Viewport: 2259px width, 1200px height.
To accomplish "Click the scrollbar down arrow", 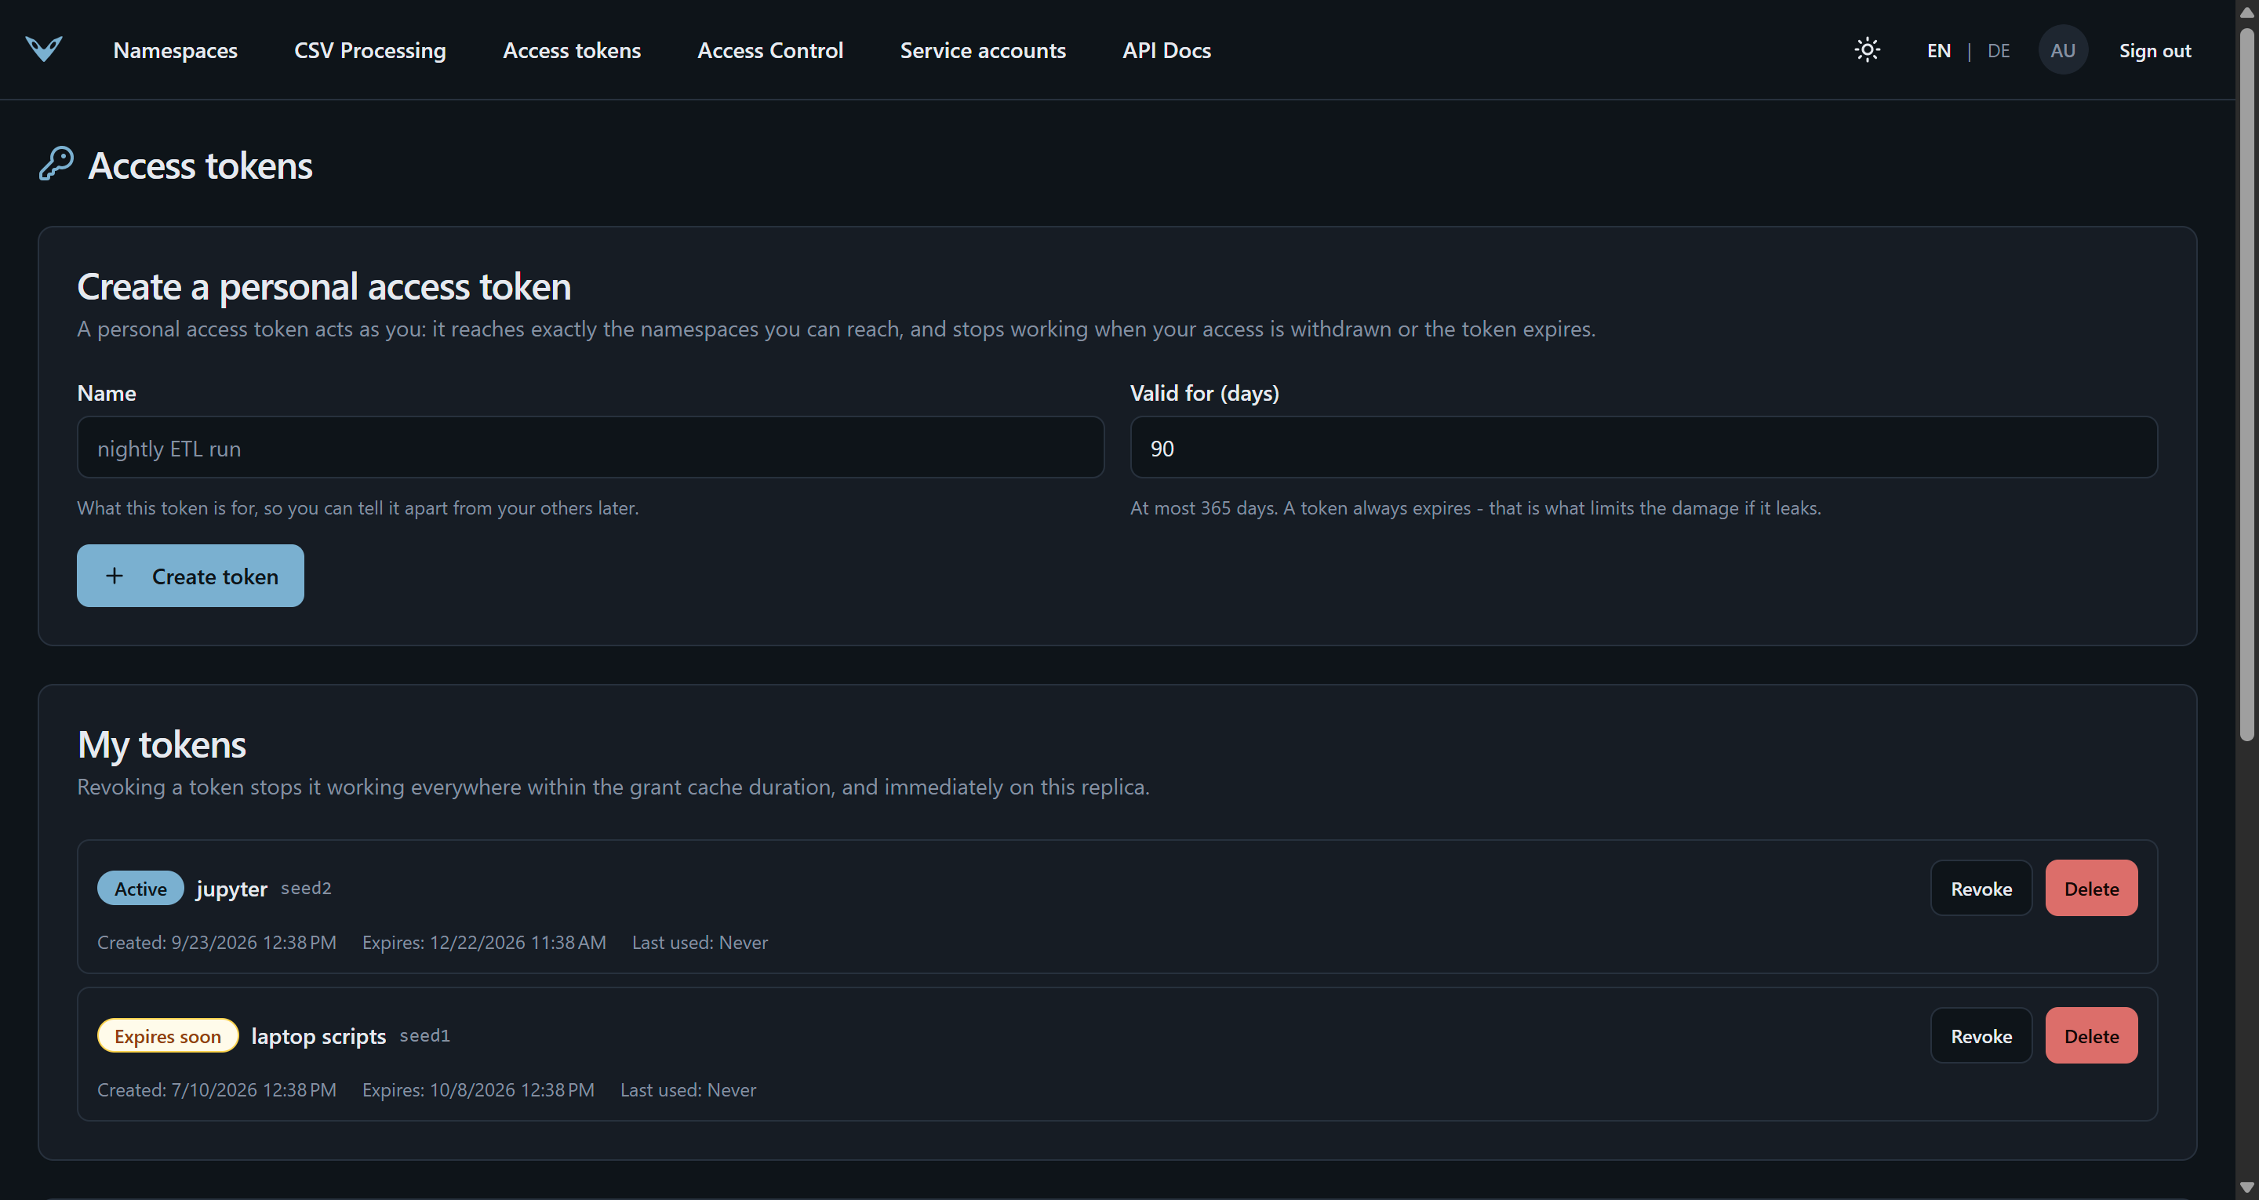I will point(2246,1187).
